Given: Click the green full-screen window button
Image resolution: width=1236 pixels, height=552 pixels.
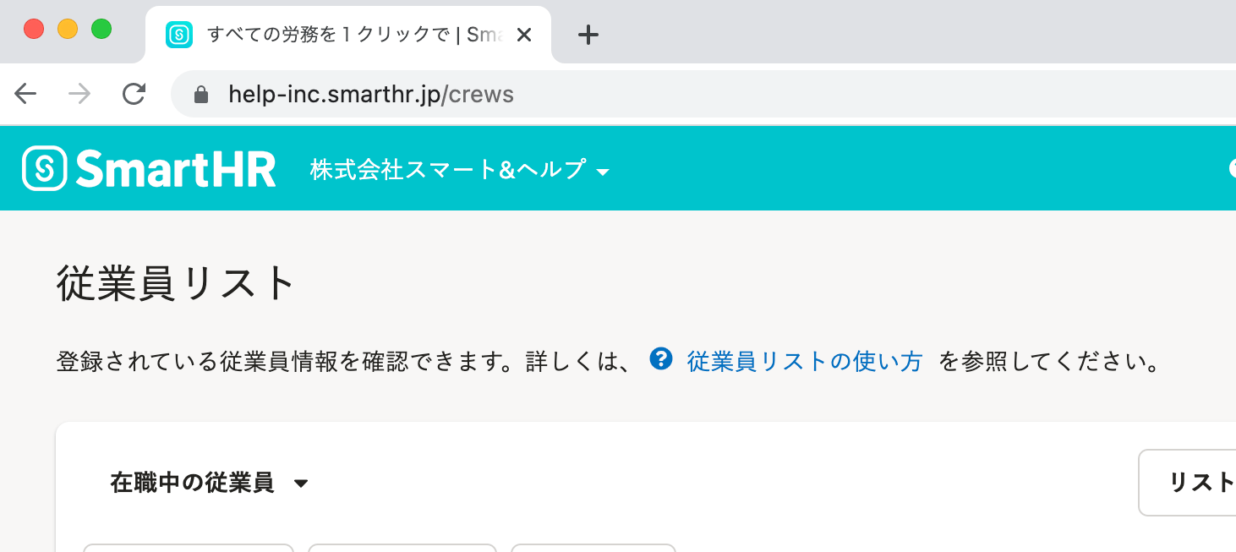Looking at the screenshot, I should [x=101, y=29].
